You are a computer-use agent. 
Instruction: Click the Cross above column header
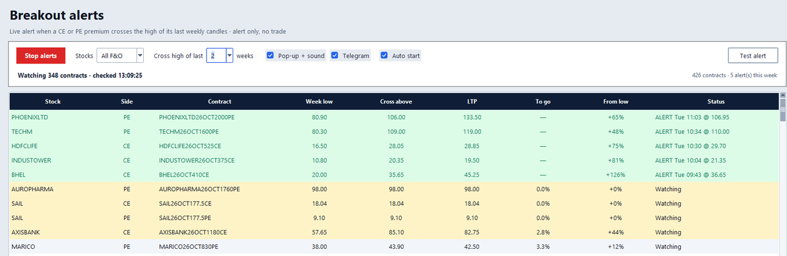click(396, 101)
